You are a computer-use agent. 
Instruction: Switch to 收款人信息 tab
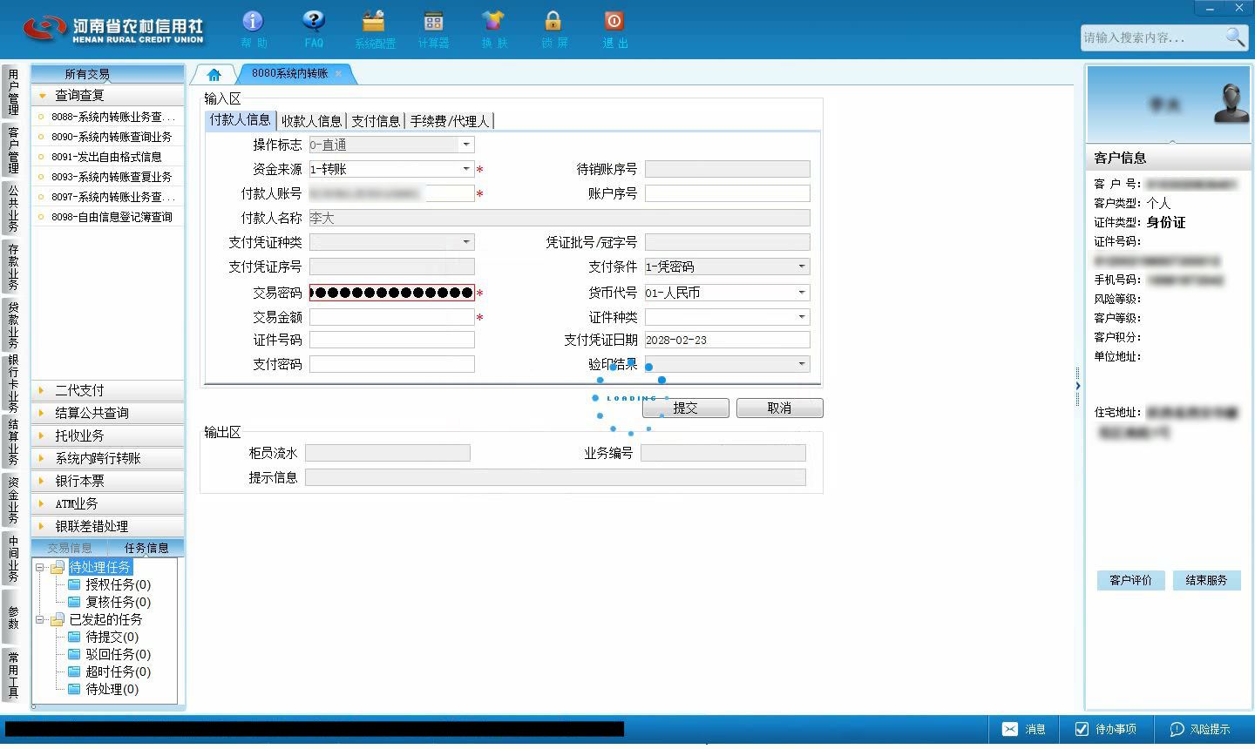click(x=311, y=121)
